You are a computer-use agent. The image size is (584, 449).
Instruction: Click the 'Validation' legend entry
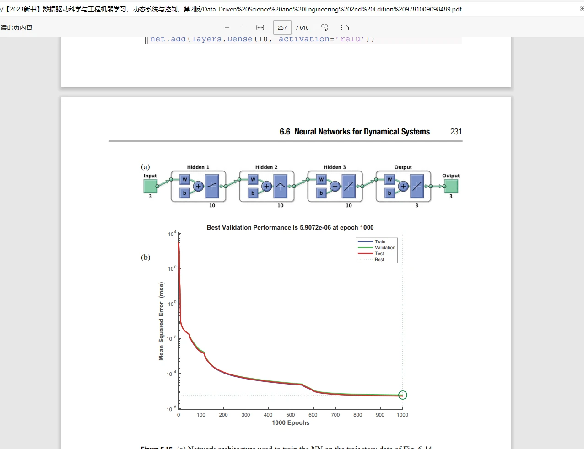[x=377, y=248]
